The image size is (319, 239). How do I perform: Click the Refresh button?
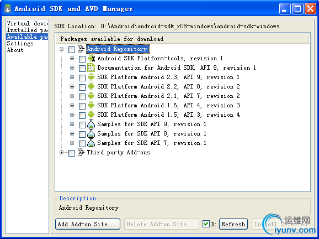[x=233, y=224]
